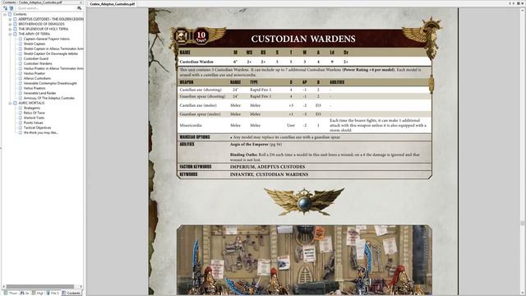Switch to the File sidebar tab
The image size is (526, 296).
pos(53,293)
